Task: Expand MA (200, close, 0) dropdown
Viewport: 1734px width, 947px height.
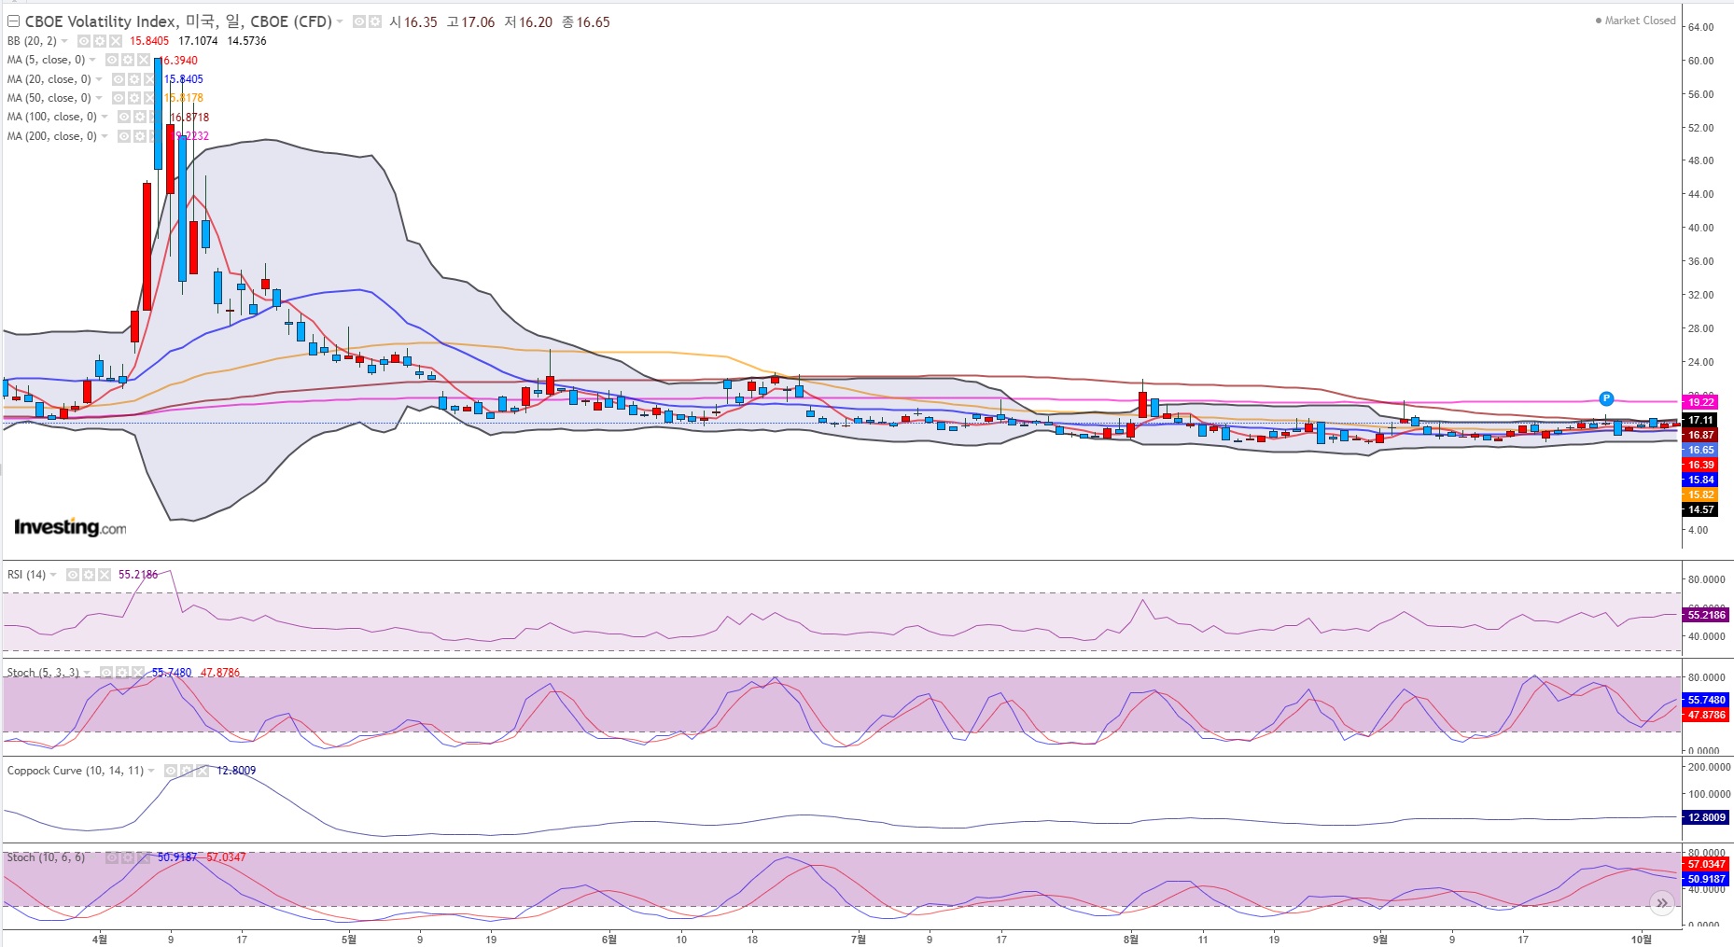Action: click(x=105, y=136)
